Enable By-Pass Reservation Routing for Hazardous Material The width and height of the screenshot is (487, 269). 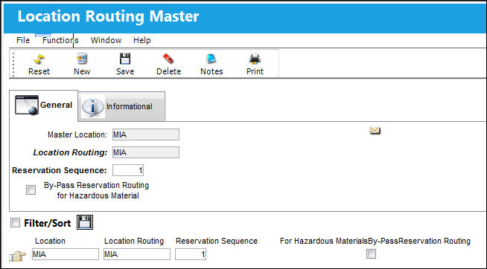(x=31, y=190)
